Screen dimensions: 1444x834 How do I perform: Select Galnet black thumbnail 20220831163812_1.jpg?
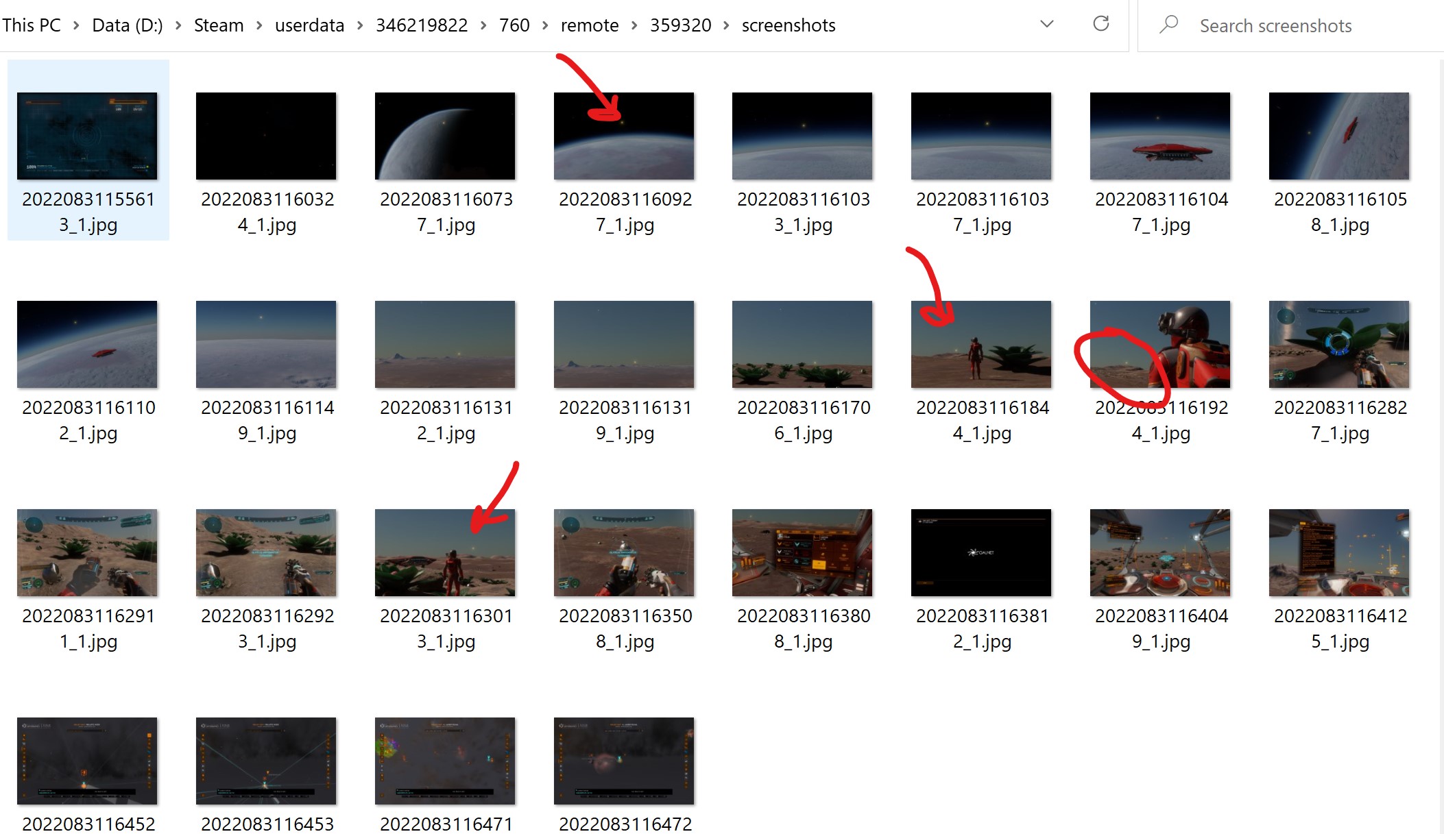[981, 552]
